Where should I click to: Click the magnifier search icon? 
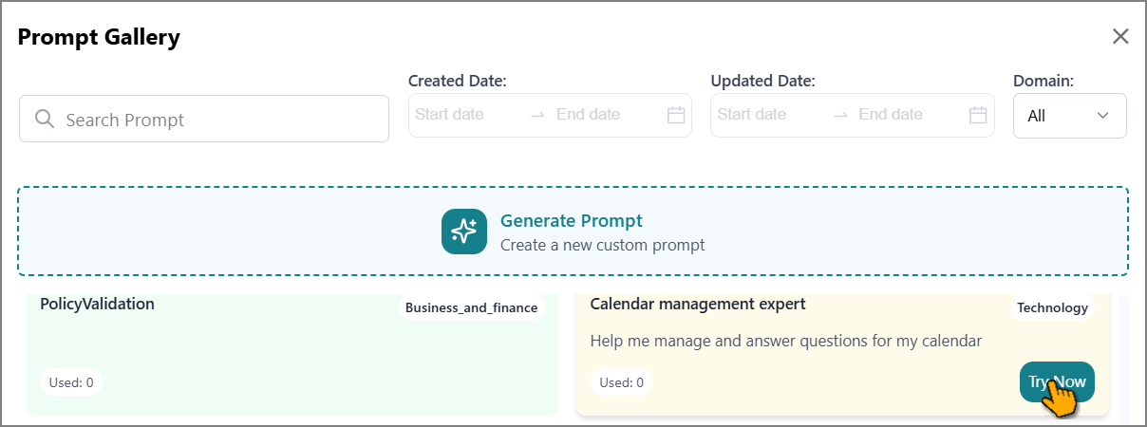pyautogui.click(x=44, y=119)
